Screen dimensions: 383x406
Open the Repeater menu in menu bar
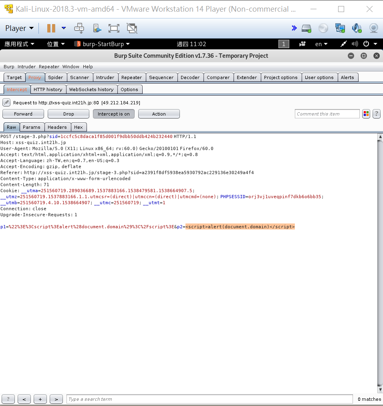coord(49,67)
